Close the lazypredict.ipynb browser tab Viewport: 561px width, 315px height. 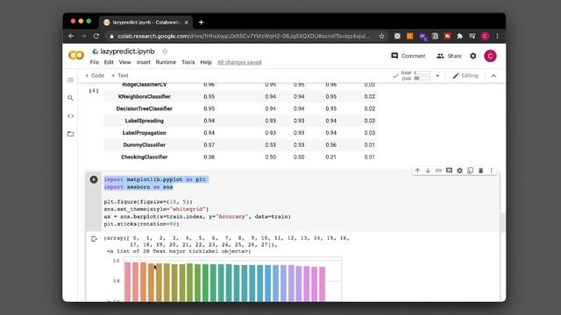point(187,22)
